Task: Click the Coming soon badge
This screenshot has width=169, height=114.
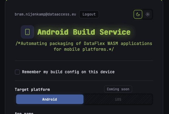Action: [118, 89]
